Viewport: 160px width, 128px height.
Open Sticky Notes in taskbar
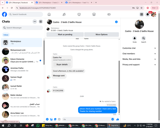[47, 125]
